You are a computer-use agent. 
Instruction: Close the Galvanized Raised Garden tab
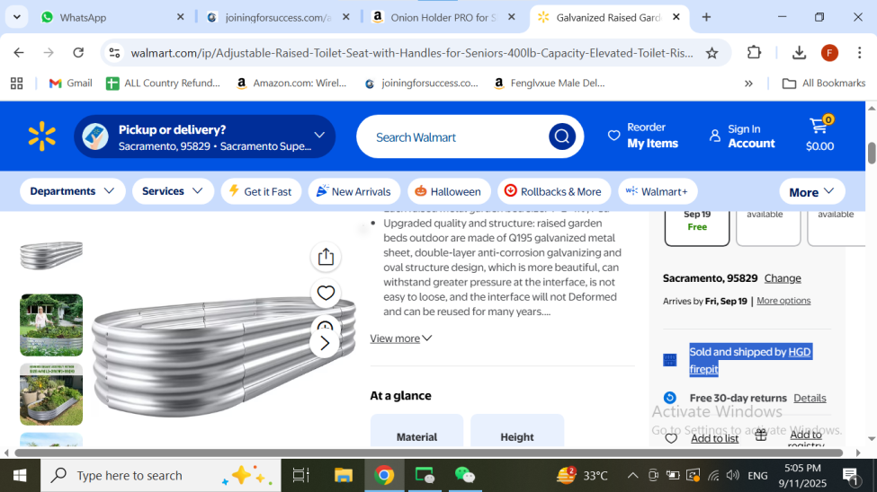(676, 17)
